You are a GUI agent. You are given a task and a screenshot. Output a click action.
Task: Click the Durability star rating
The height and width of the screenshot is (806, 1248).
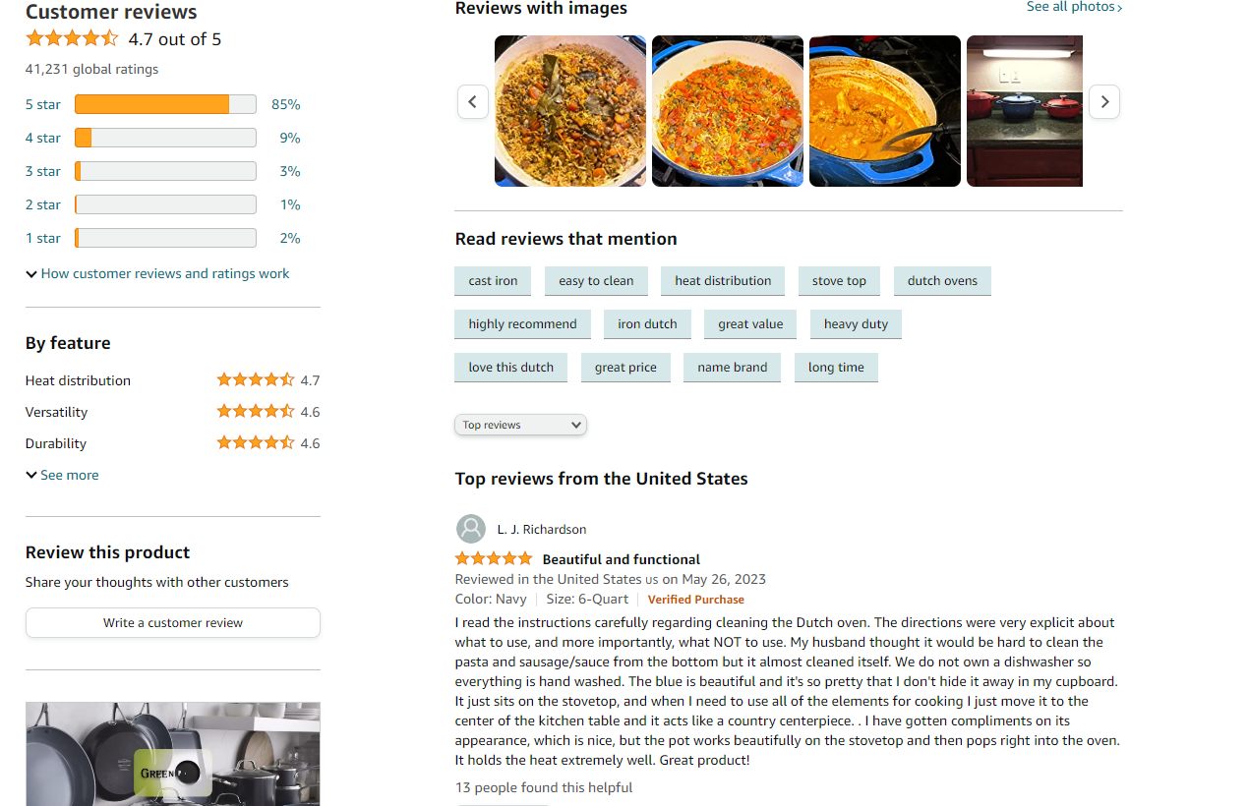[256, 442]
